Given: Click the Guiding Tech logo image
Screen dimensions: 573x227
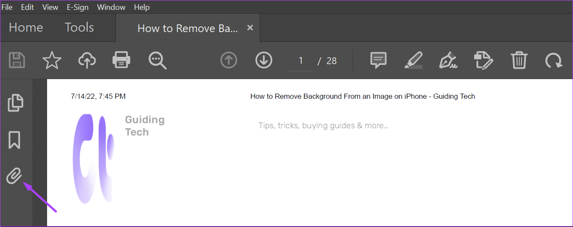Looking at the screenshot, I should tap(94, 158).
